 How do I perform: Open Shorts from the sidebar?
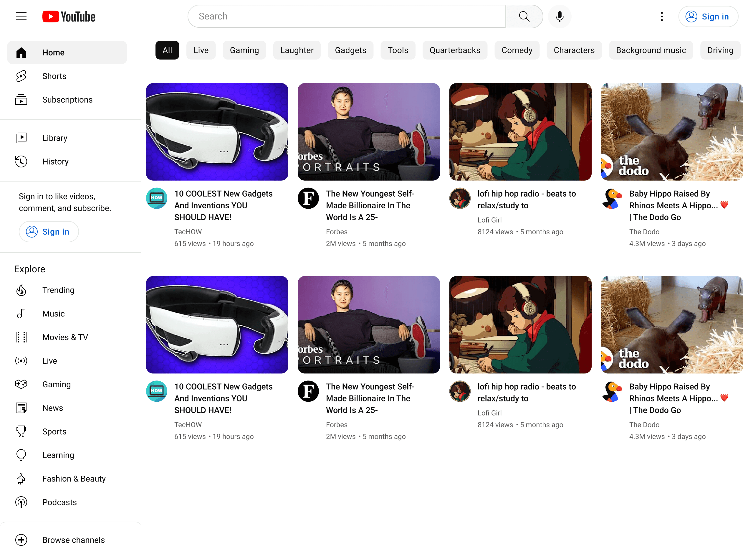click(54, 76)
